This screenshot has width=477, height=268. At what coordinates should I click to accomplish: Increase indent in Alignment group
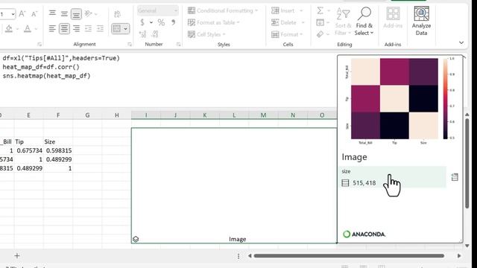tap(100, 28)
